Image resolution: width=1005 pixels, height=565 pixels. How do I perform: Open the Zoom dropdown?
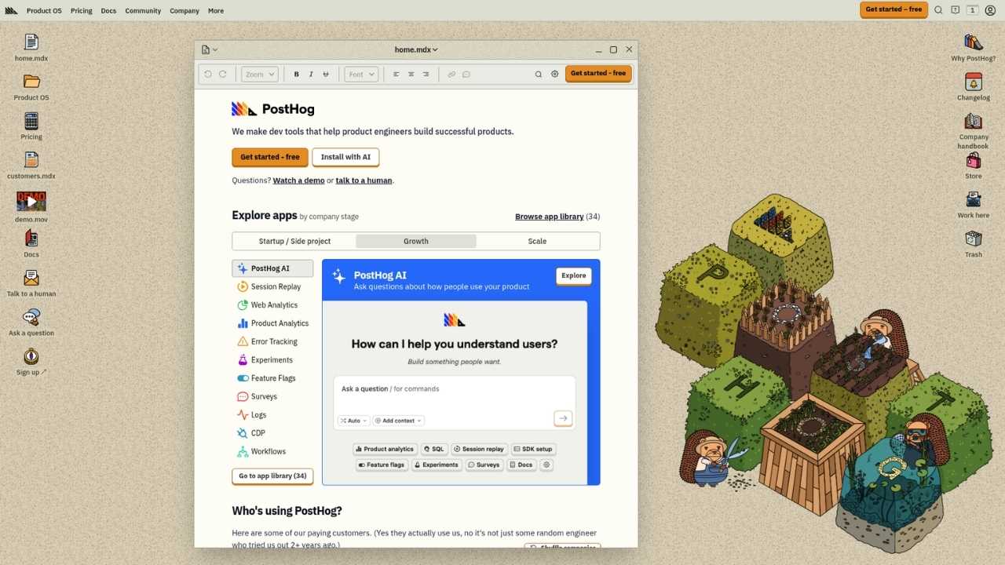pos(260,74)
